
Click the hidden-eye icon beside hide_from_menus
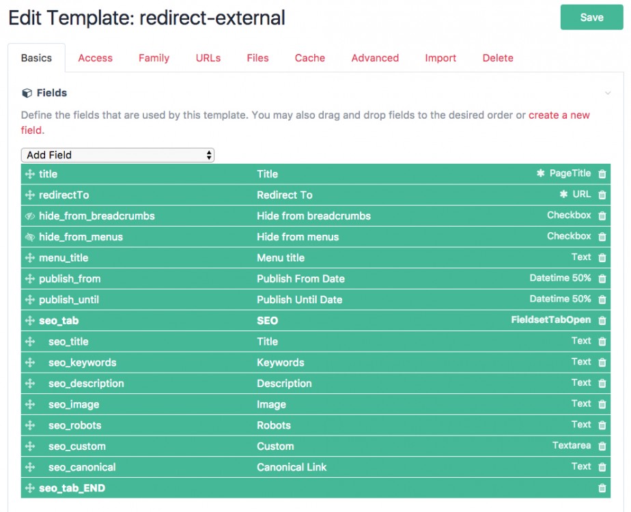pyautogui.click(x=29, y=237)
